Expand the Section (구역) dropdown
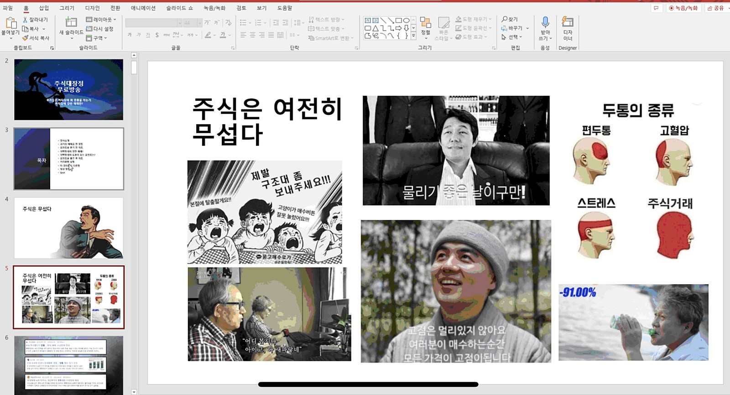Viewport: 730px width, 395px height. [96, 38]
